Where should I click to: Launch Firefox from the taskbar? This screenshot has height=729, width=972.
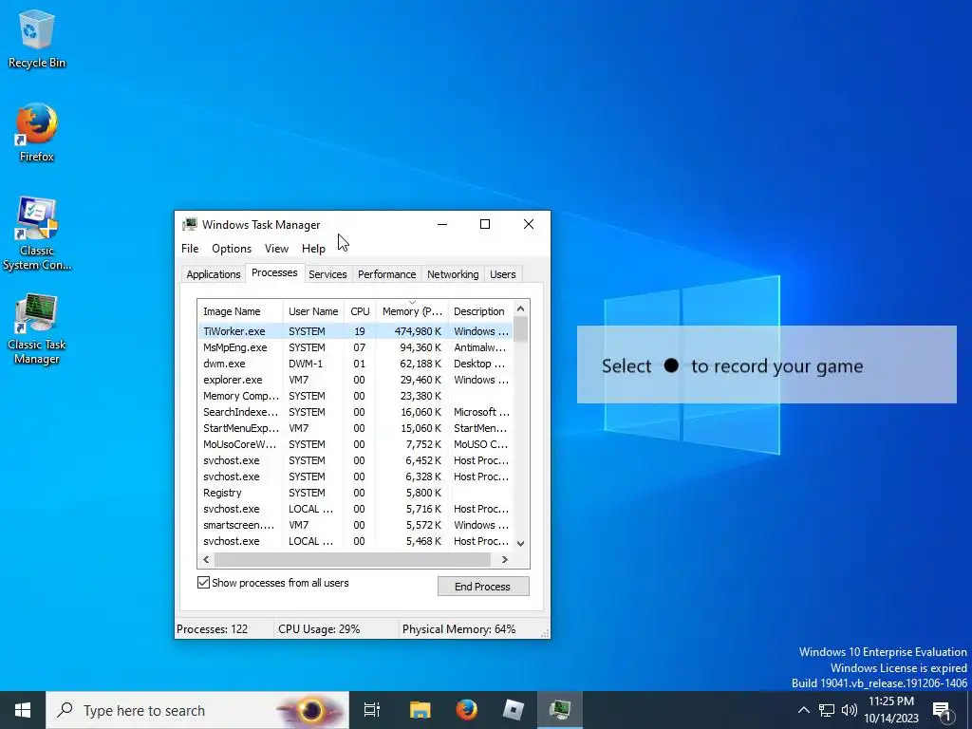pyautogui.click(x=467, y=710)
